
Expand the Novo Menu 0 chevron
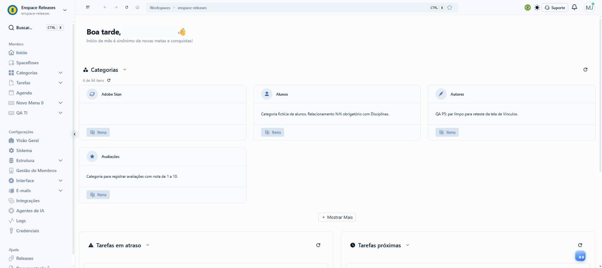[60, 103]
